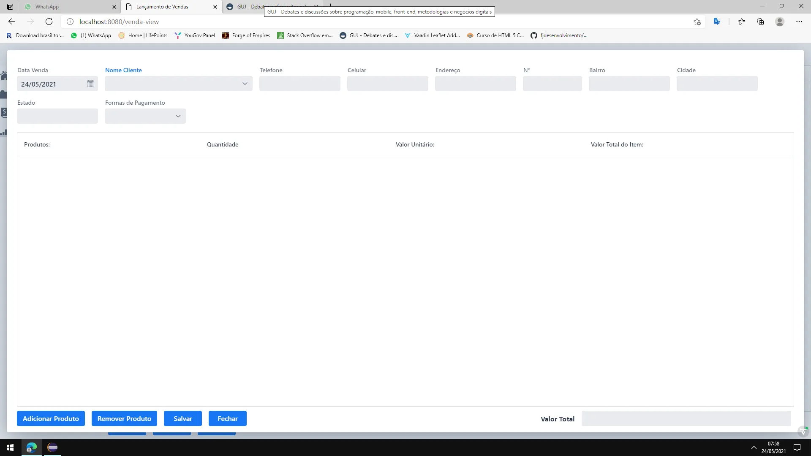811x456 pixels.
Task: Click the Adicionar Produto button
Action: [51, 418]
